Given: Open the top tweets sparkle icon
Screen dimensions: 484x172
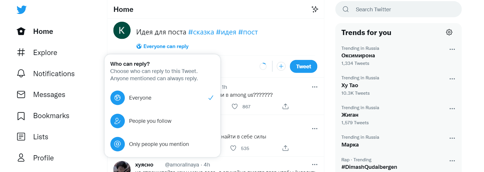Looking at the screenshot, I should point(315,9).
